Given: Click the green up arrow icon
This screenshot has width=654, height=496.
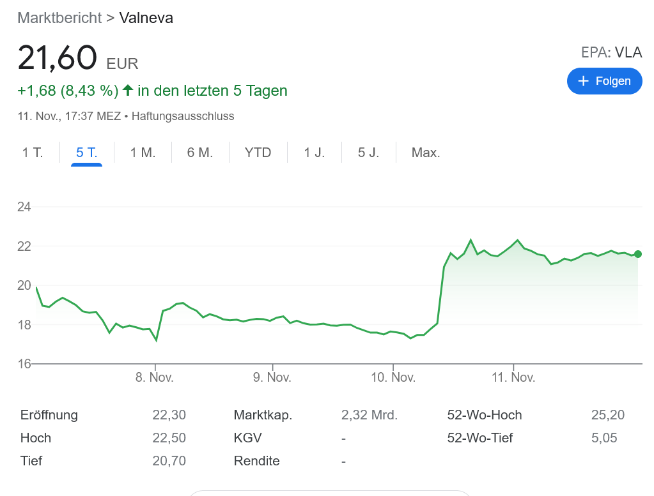Looking at the screenshot, I should pos(127,90).
